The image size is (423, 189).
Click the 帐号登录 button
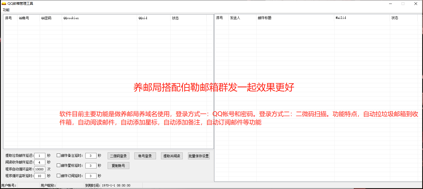[145, 156]
